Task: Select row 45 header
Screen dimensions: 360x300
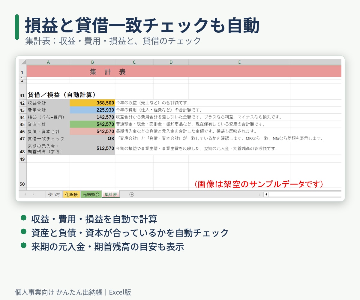Action: 22,124
